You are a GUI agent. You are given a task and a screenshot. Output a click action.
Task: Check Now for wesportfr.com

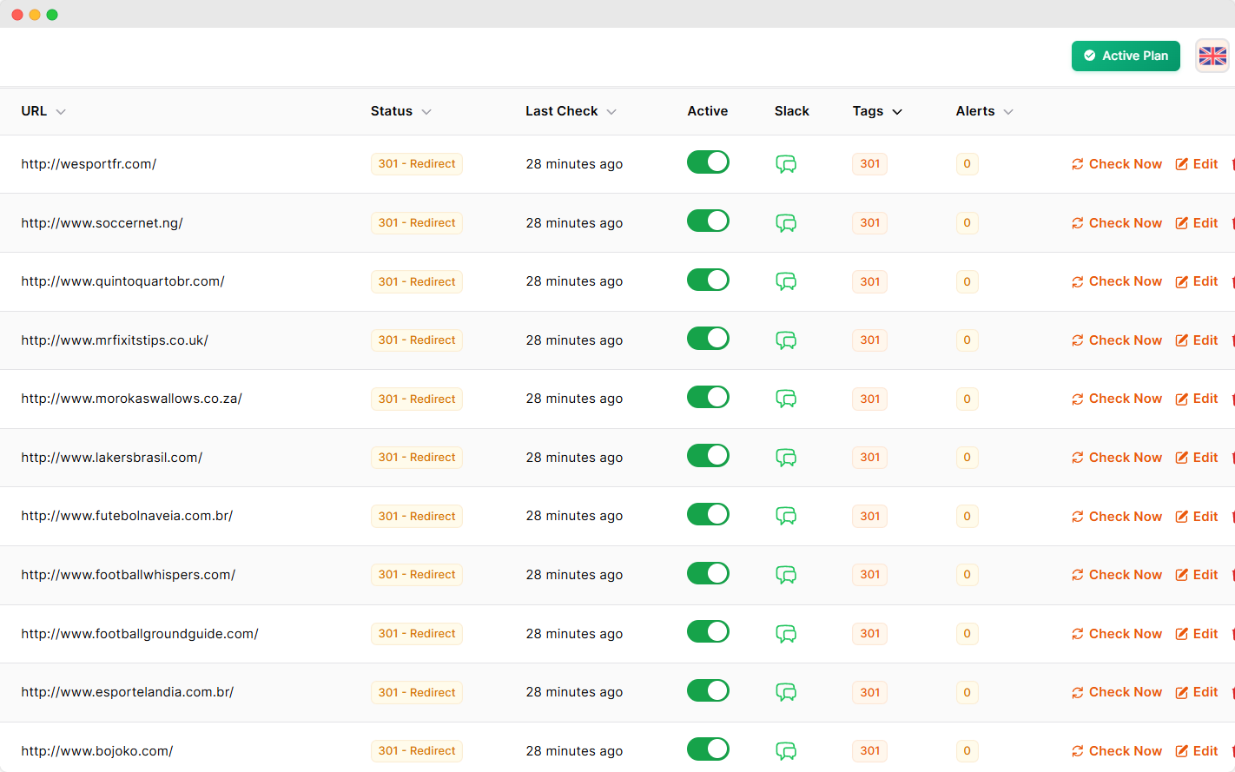pos(1117,164)
